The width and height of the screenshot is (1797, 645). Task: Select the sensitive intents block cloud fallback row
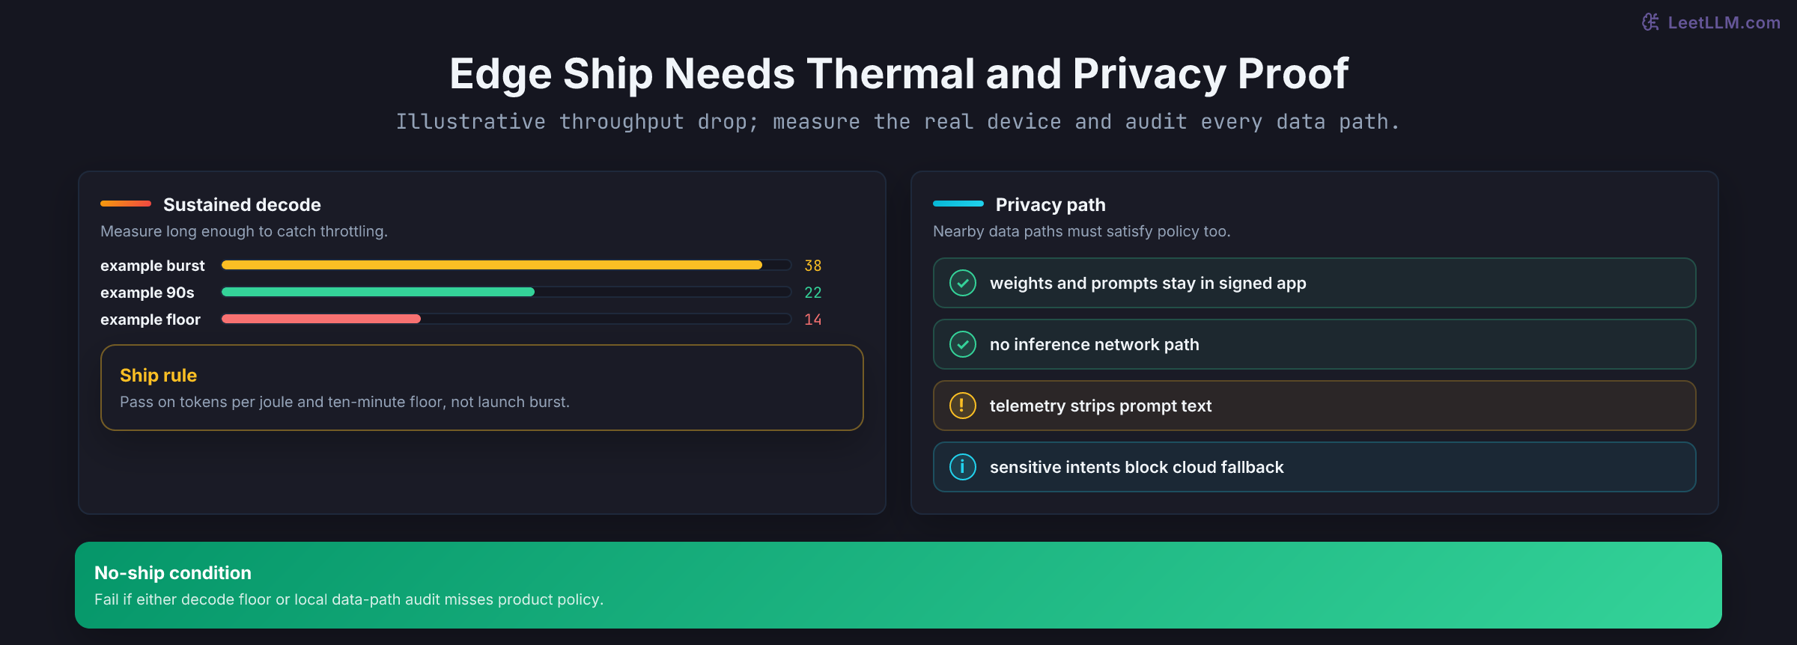[x=1314, y=467]
